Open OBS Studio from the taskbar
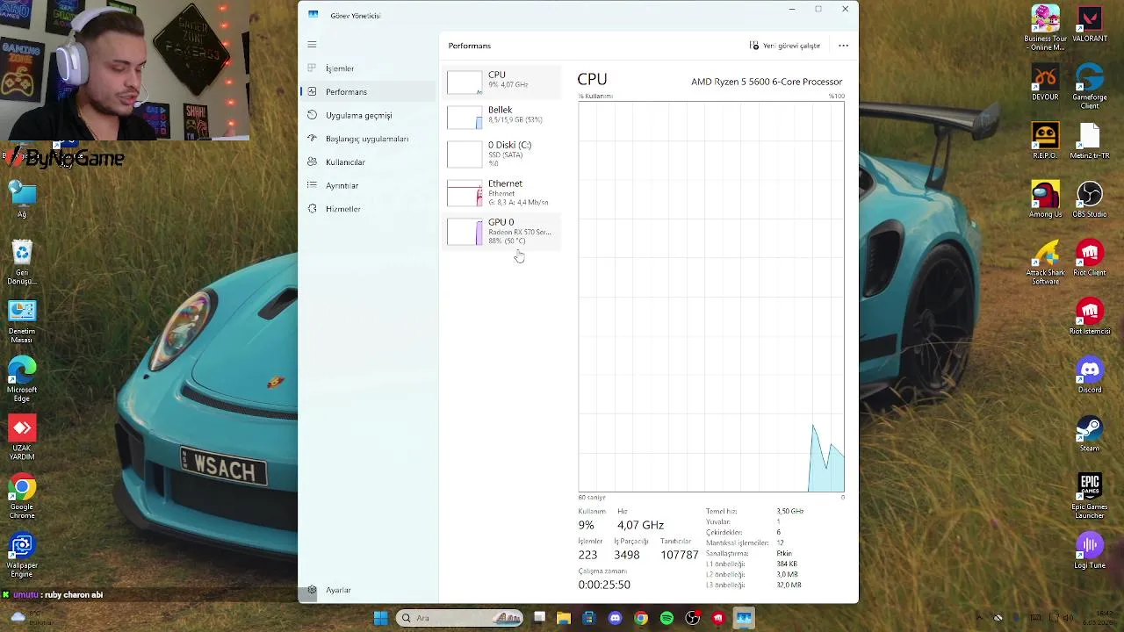 point(692,618)
